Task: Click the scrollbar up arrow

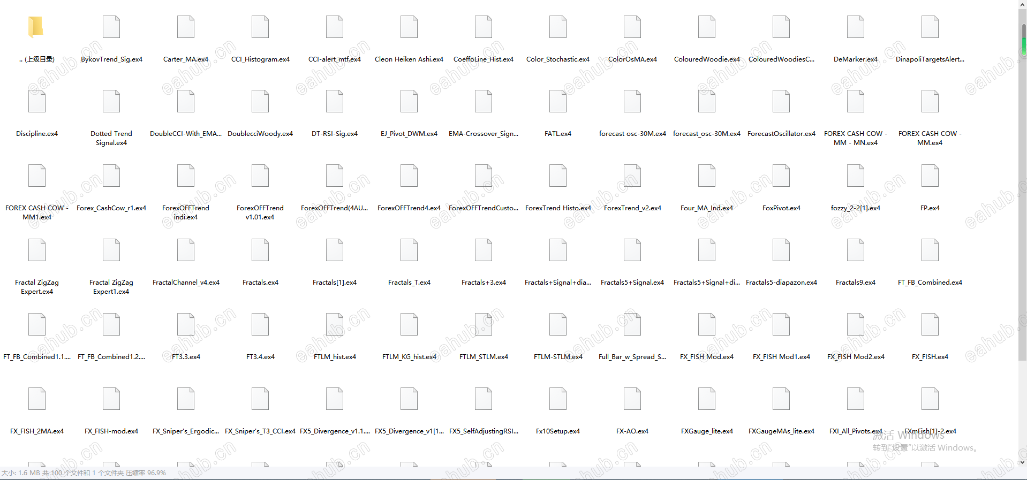Action: [1023, 4]
